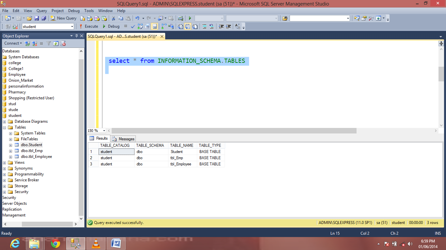Open Microsoft Word from the taskbar
The image size is (446, 250).
116,243
